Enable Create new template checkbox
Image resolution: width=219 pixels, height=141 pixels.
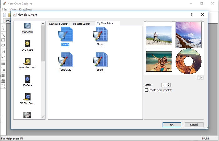pos(146,90)
